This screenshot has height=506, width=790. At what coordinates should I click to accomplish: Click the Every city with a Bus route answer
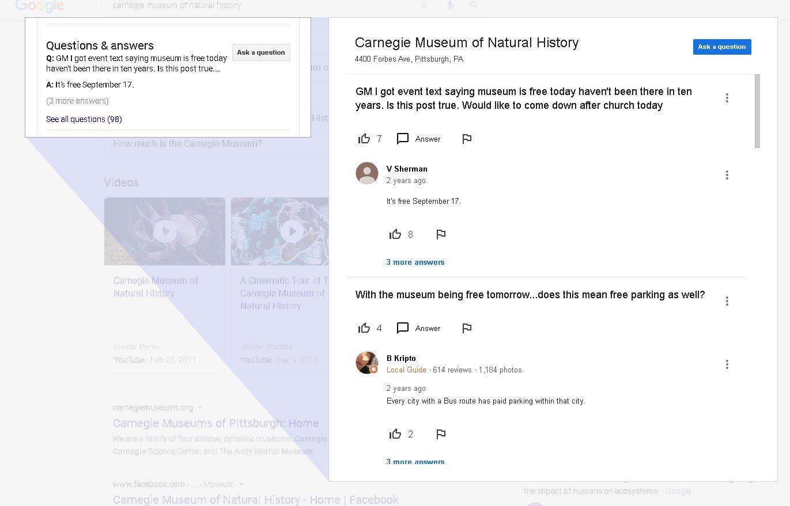click(x=486, y=401)
